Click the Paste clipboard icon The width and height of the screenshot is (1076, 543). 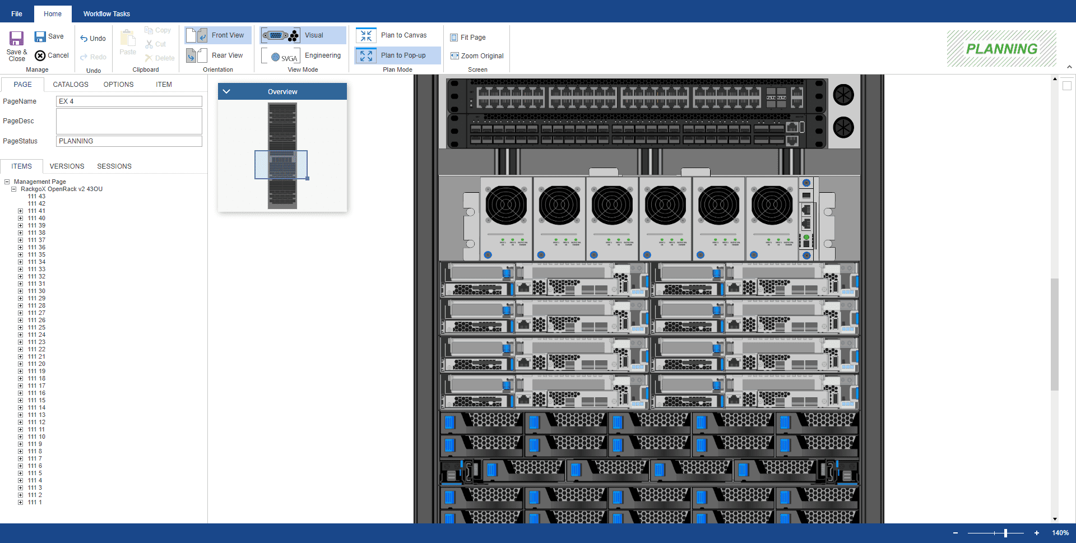click(x=128, y=39)
